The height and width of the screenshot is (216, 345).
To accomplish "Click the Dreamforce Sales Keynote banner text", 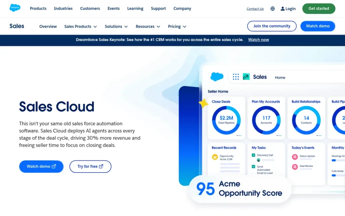I will [x=159, y=40].
